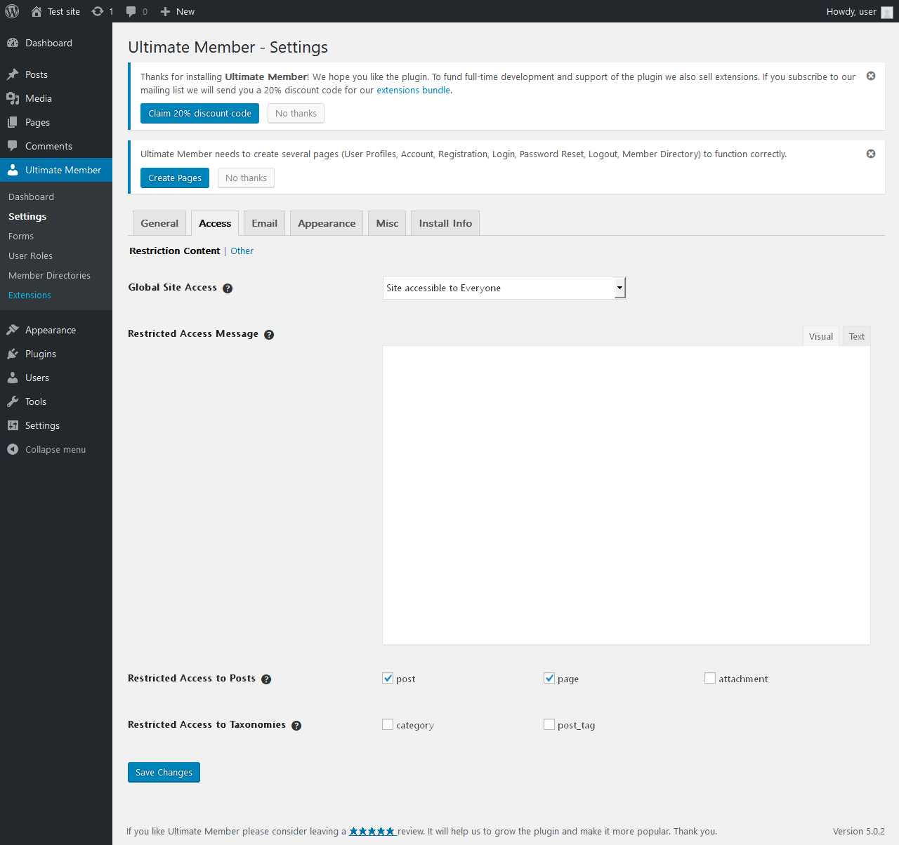This screenshot has width=899, height=845.
Task: Click inside the Restricted Access Message editor
Action: [x=626, y=495]
